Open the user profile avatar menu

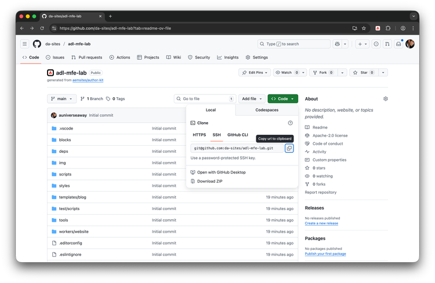[x=410, y=44]
